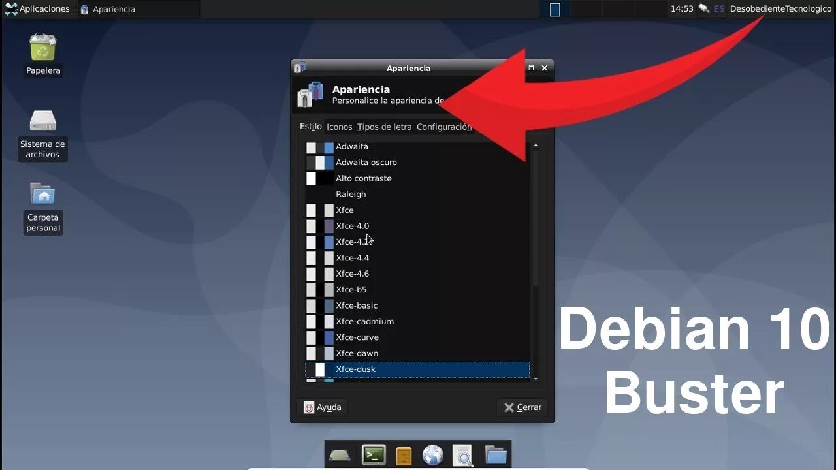Select the Xfce-basic theme
Image resolution: width=836 pixels, height=470 pixels.
coord(417,305)
